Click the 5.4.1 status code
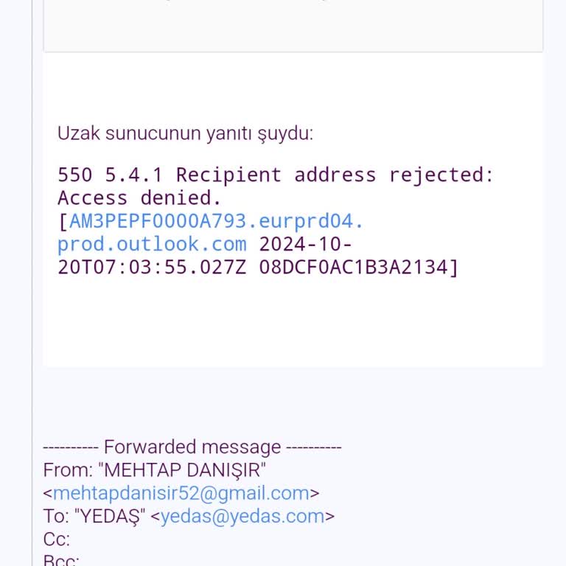566x566 pixels. click(x=134, y=175)
